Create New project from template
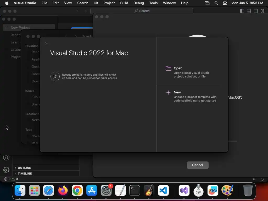 click(191, 96)
